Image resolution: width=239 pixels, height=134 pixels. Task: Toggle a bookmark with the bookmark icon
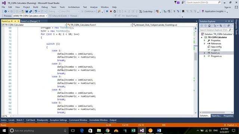(183, 12)
